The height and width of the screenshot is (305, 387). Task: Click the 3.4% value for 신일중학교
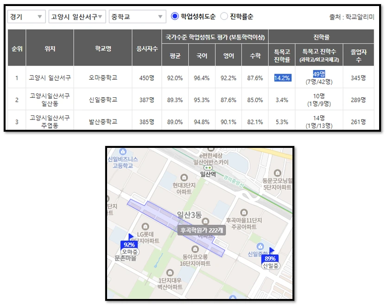click(x=282, y=100)
